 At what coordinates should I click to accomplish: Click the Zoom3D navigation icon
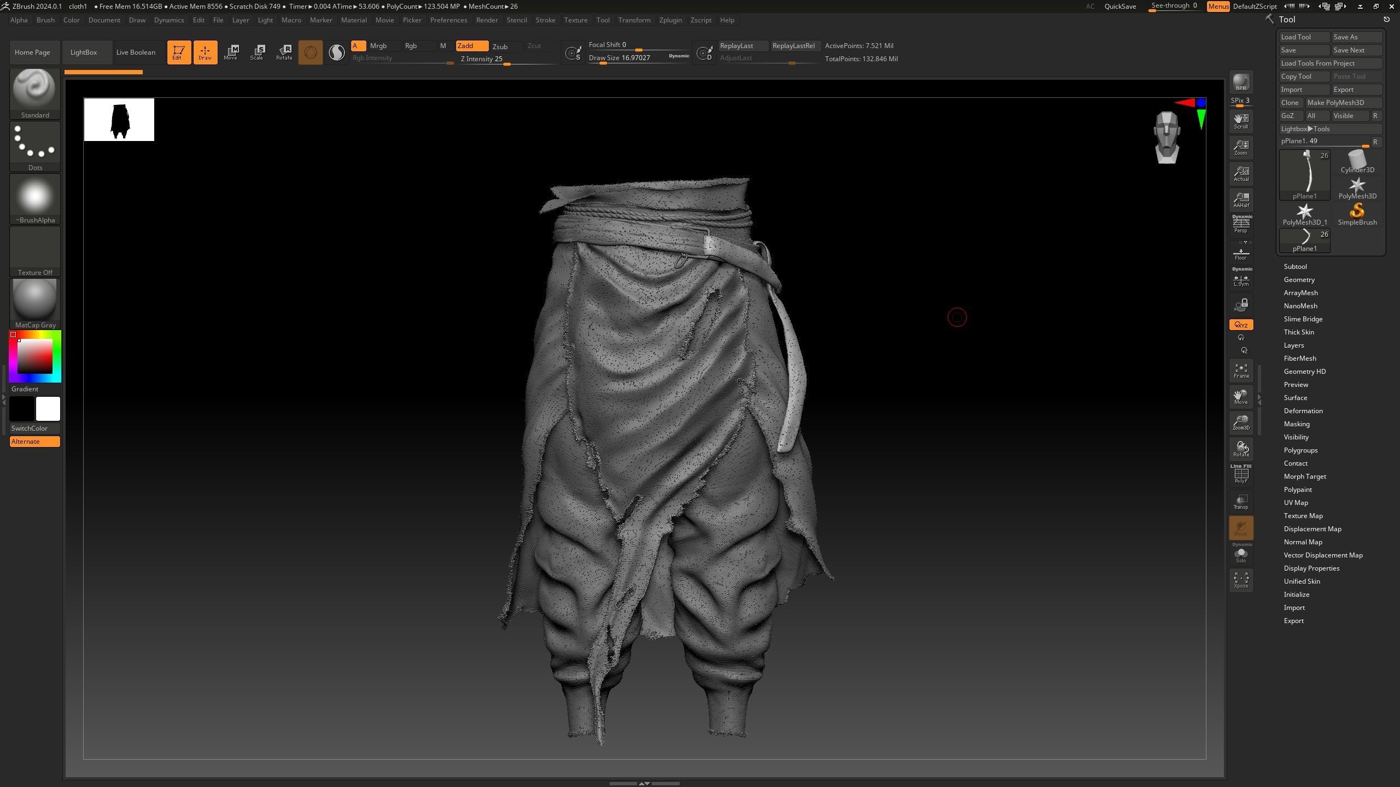tap(1241, 423)
